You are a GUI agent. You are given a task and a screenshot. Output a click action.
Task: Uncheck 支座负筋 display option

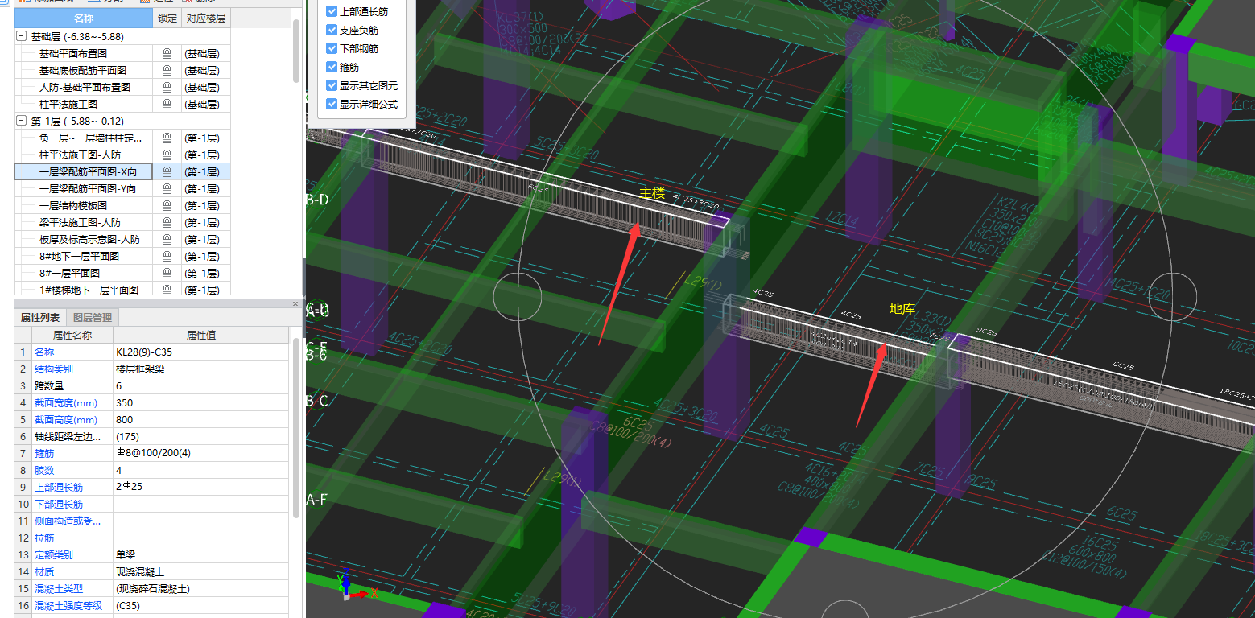click(332, 31)
